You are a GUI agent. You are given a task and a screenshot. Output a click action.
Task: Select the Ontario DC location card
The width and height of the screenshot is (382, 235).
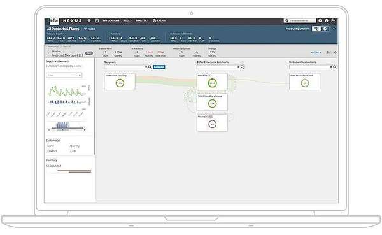tap(212, 82)
